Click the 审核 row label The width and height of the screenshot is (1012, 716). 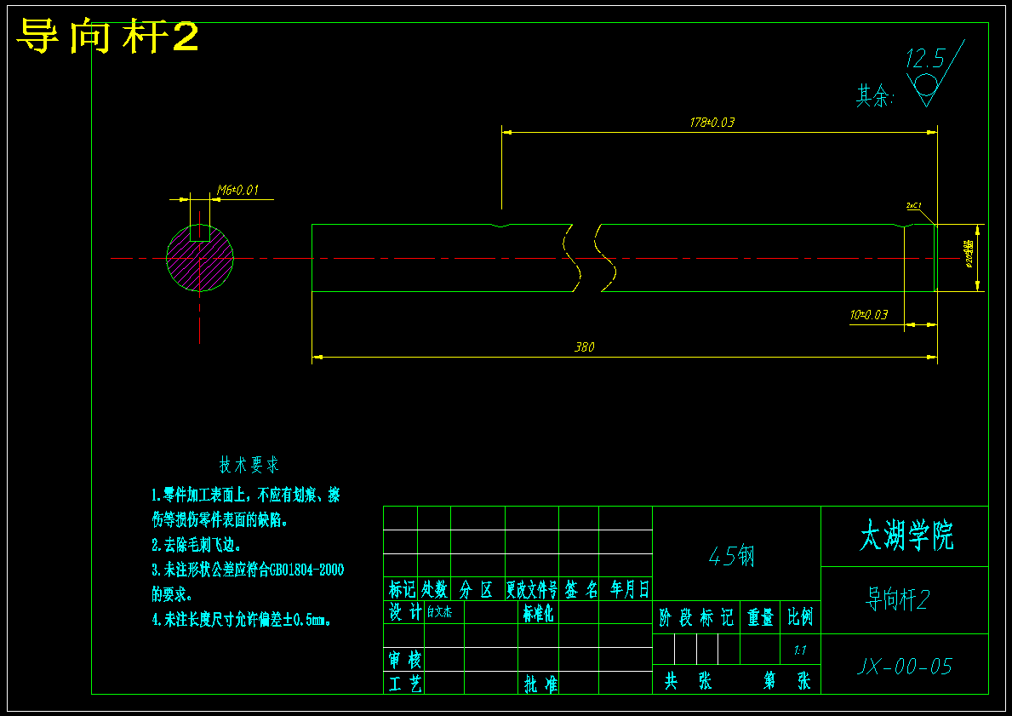[404, 660]
